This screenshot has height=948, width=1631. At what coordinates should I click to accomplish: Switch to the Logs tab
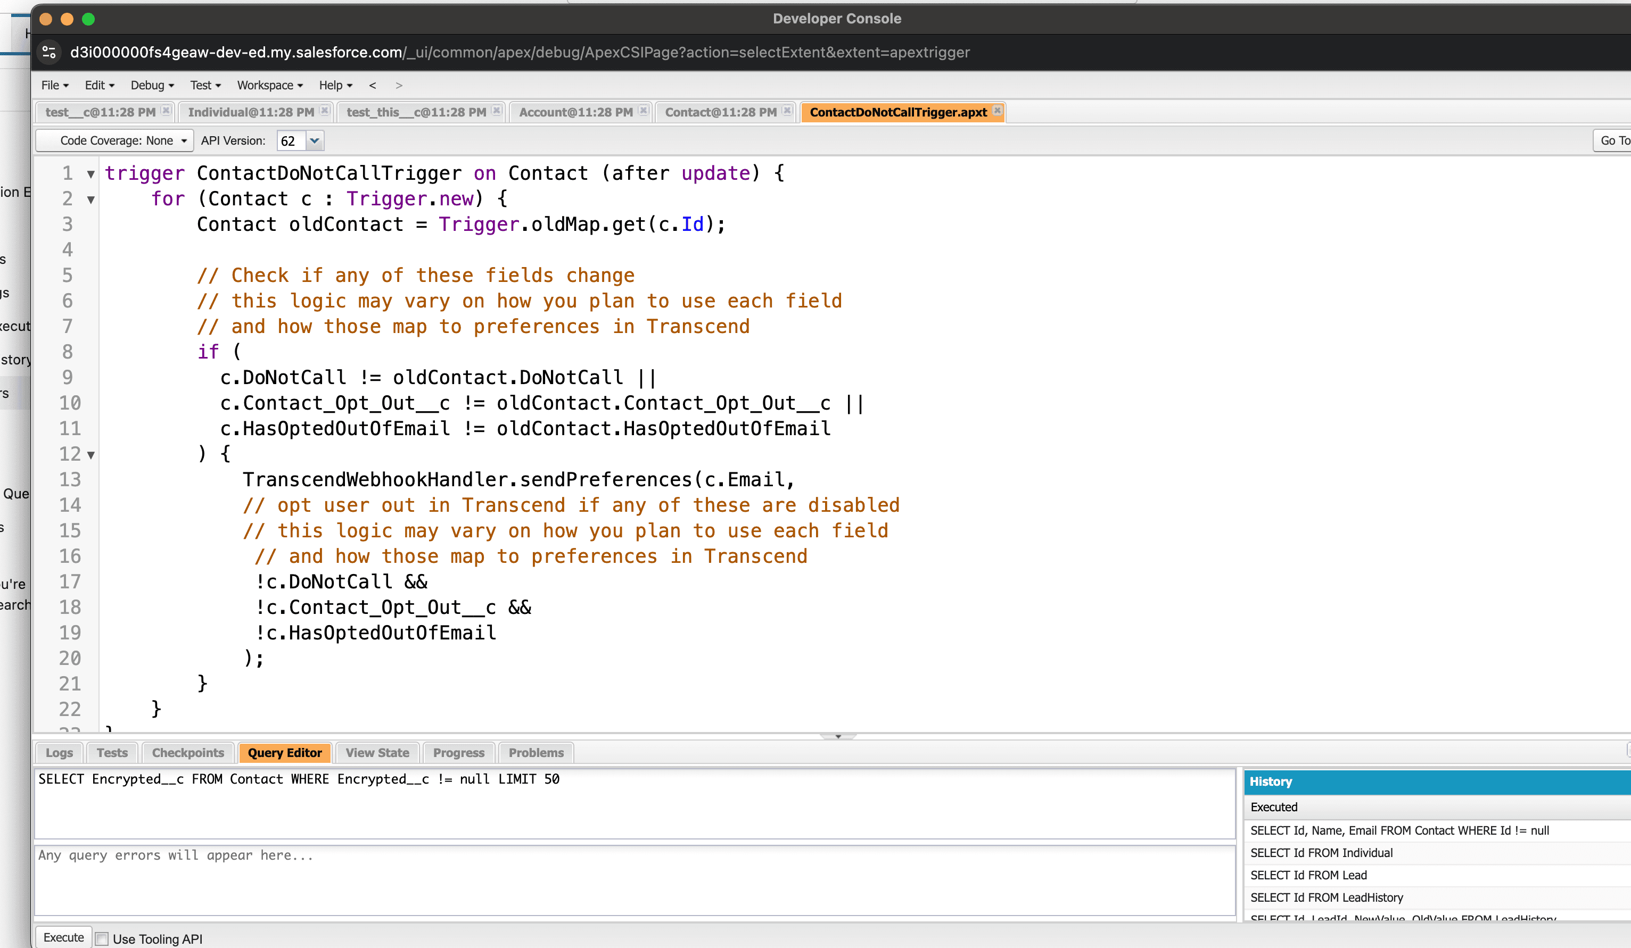pyautogui.click(x=59, y=752)
